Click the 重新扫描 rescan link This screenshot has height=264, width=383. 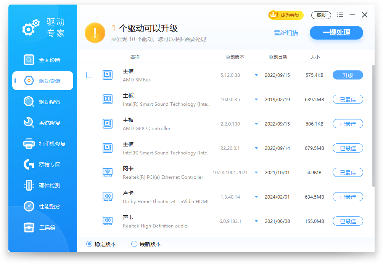click(x=286, y=33)
